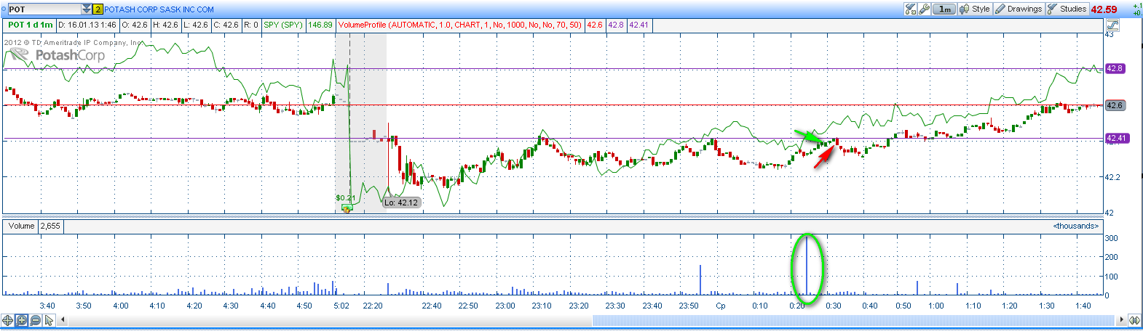Click the double-arrow expand icon at bottom right
The width and height of the screenshot is (1143, 331).
click(x=1134, y=320)
